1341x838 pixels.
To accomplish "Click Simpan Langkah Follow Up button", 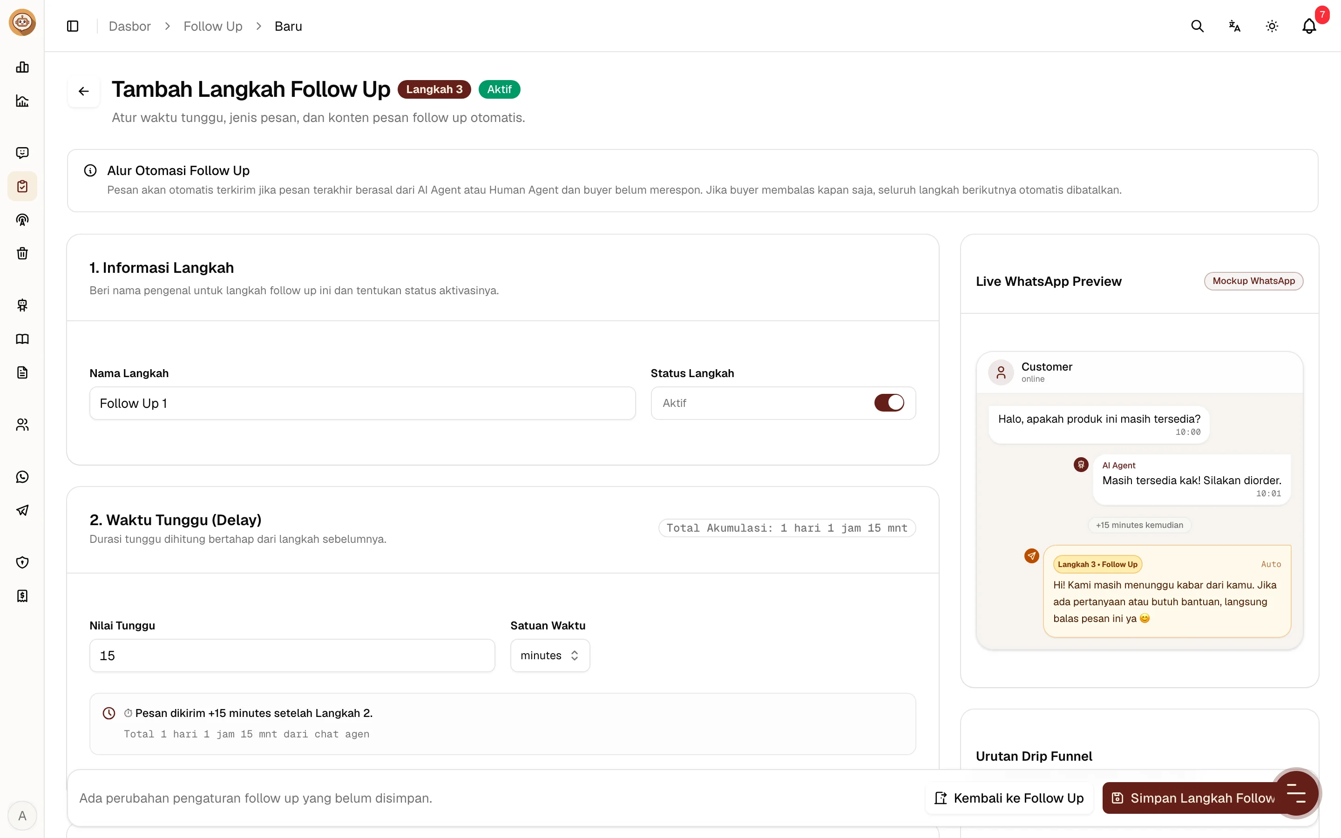I will (x=1192, y=798).
